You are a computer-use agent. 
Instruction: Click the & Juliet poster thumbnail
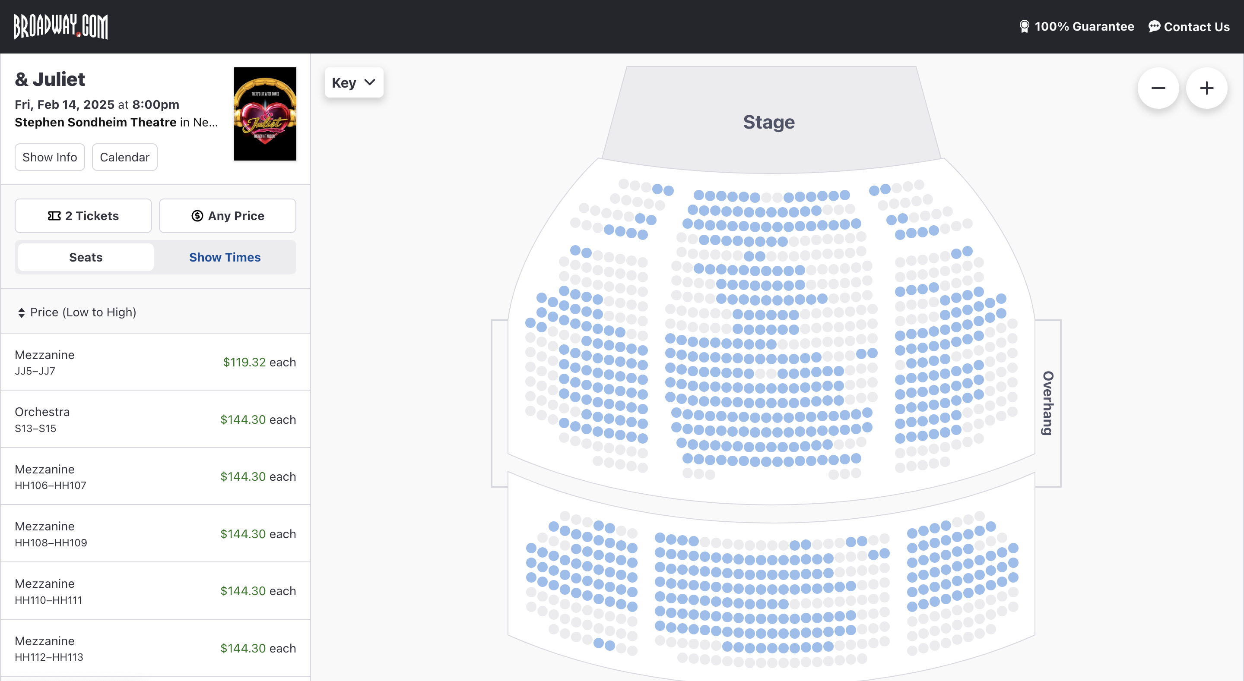point(265,114)
